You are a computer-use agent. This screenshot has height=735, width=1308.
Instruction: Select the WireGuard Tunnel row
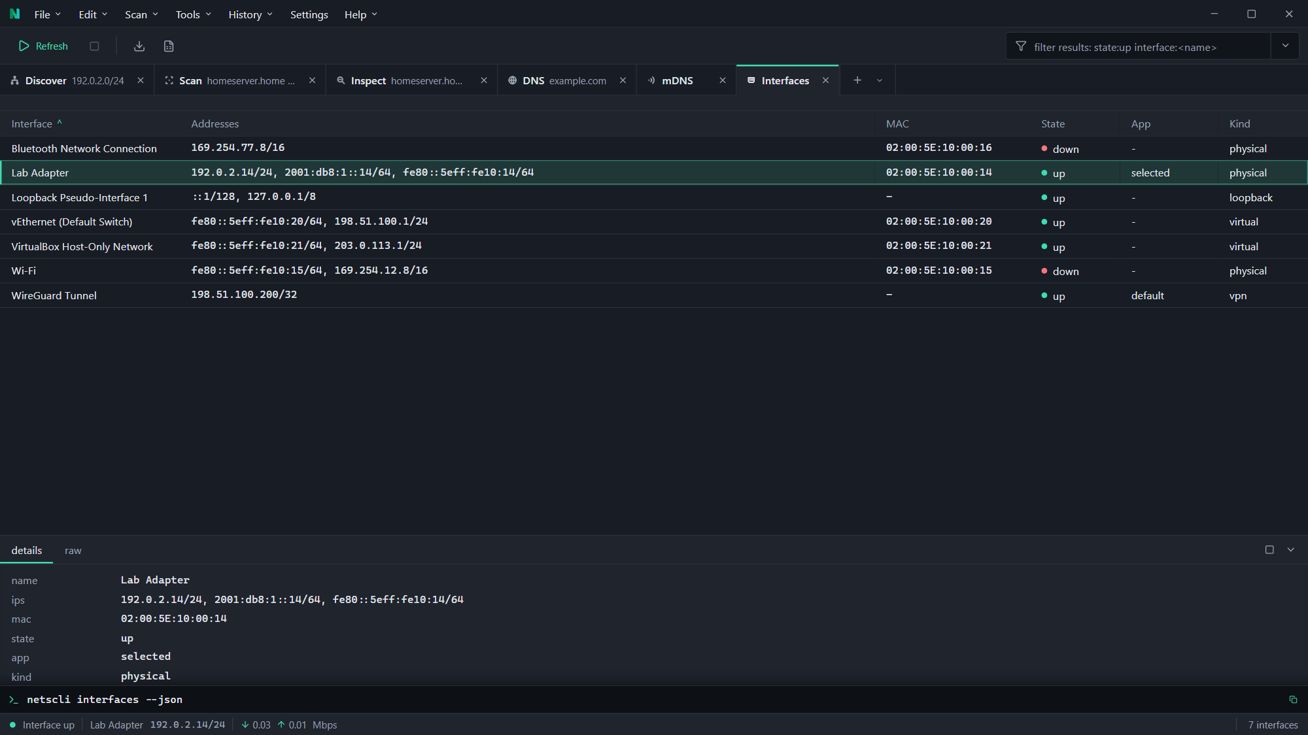654,295
